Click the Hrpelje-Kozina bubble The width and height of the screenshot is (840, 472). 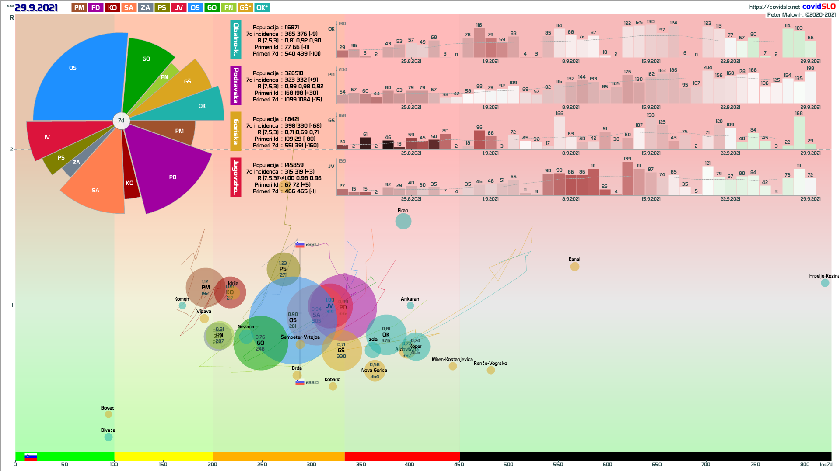(x=825, y=283)
